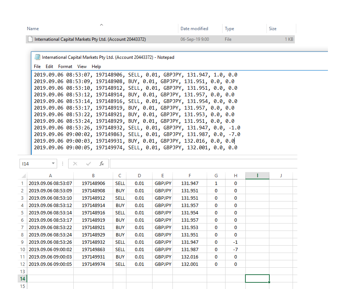This screenshot has height=289, width=339.
Task: Click cell C3 containing SELL
Action: pyautogui.click(x=119, y=198)
